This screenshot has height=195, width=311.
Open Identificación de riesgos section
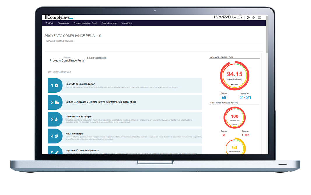78,117
